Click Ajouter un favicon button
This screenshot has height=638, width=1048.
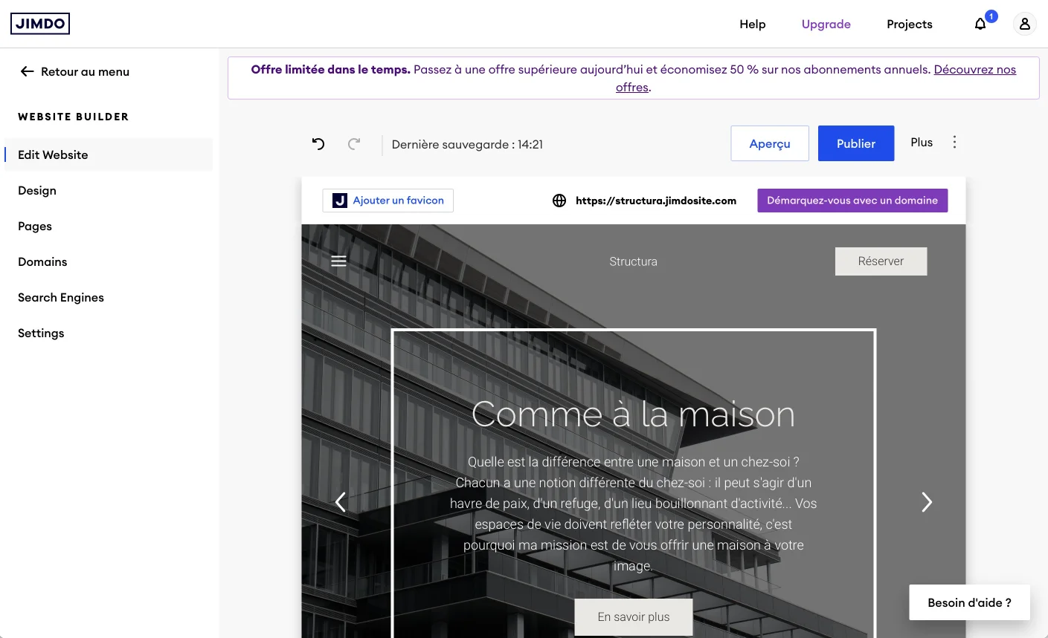point(388,201)
